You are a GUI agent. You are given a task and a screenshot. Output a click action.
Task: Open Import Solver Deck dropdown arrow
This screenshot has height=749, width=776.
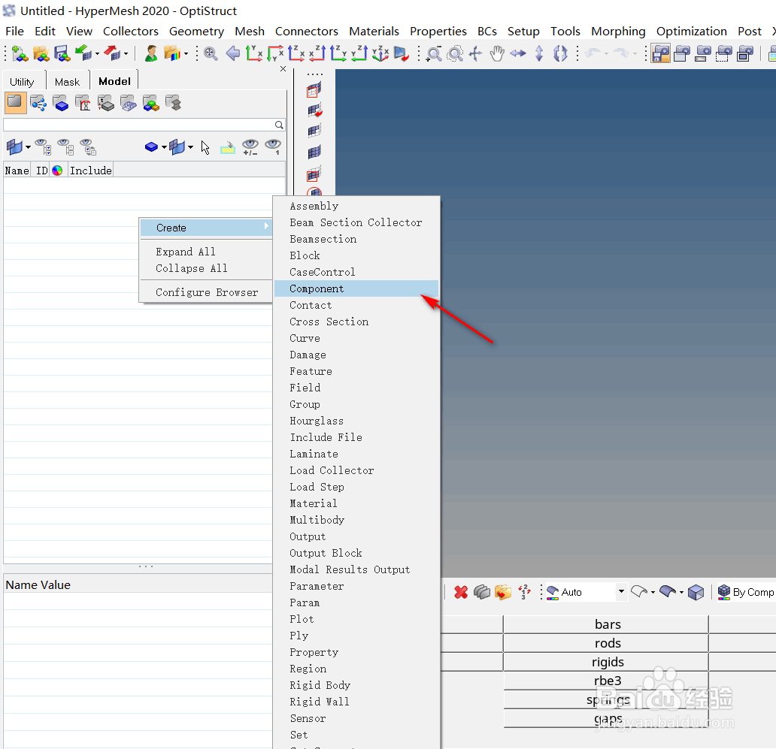click(97, 53)
